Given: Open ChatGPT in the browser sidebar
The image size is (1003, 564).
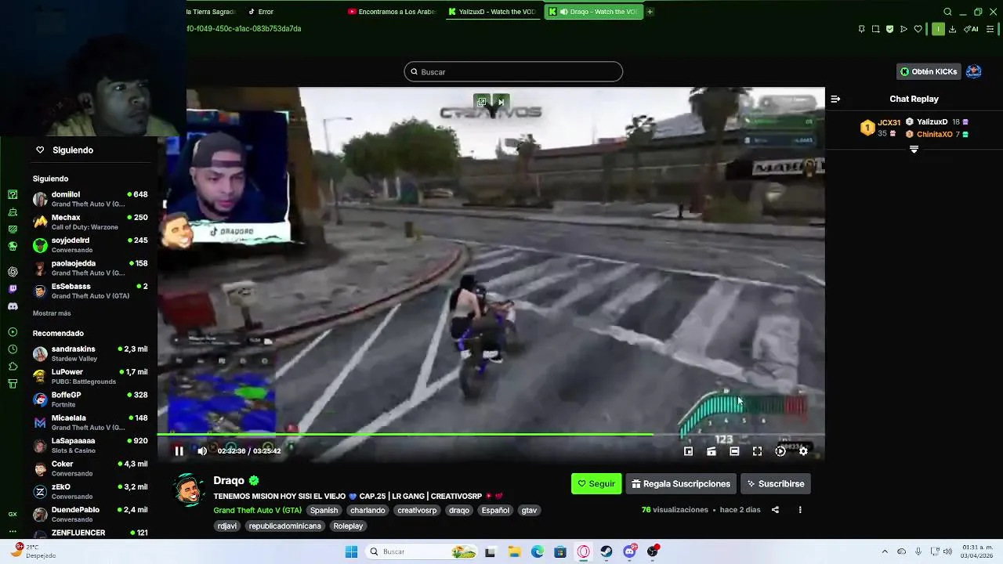Looking at the screenshot, I should (13, 272).
